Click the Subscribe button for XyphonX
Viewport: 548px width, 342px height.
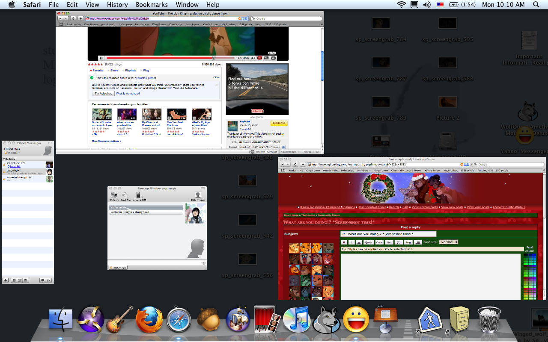pyautogui.click(x=279, y=123)
